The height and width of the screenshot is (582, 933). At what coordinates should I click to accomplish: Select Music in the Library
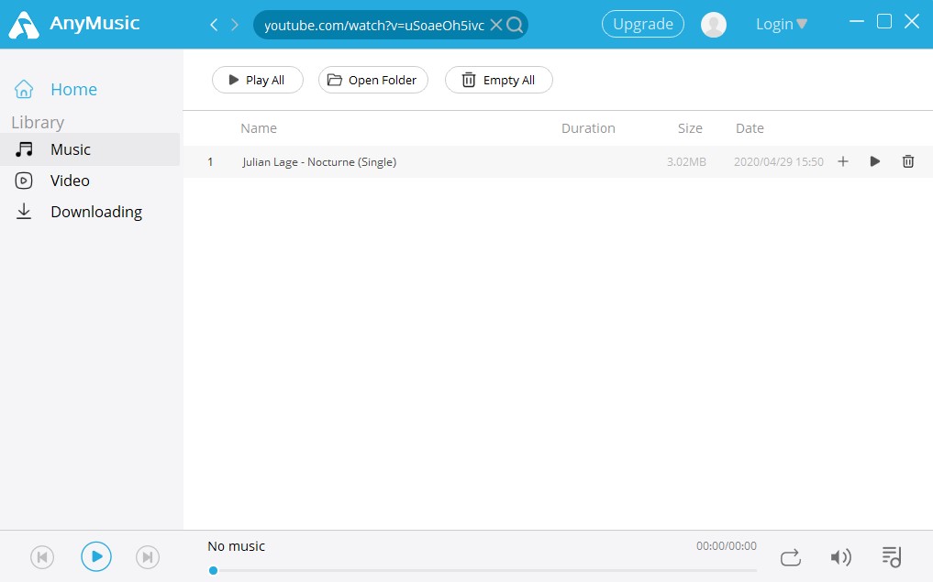[x=90, y=149]
